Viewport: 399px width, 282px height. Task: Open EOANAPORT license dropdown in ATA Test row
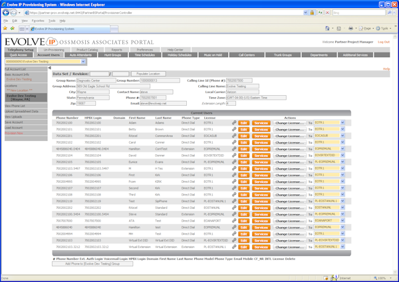click(342, 221)
